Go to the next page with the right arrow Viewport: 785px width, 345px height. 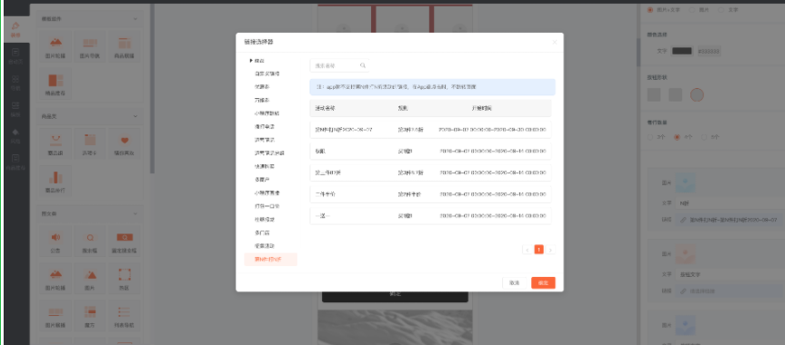550,250
